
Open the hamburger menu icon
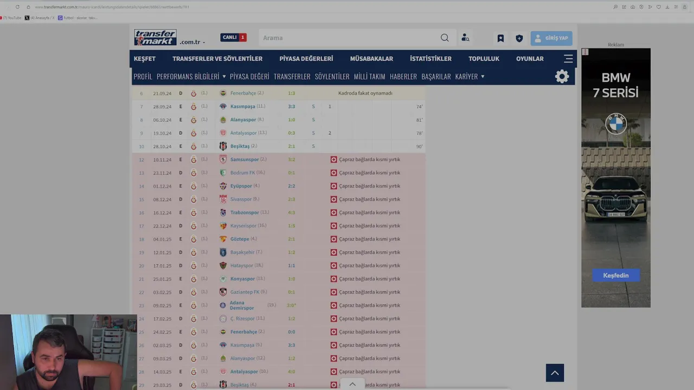pos(568,58)
